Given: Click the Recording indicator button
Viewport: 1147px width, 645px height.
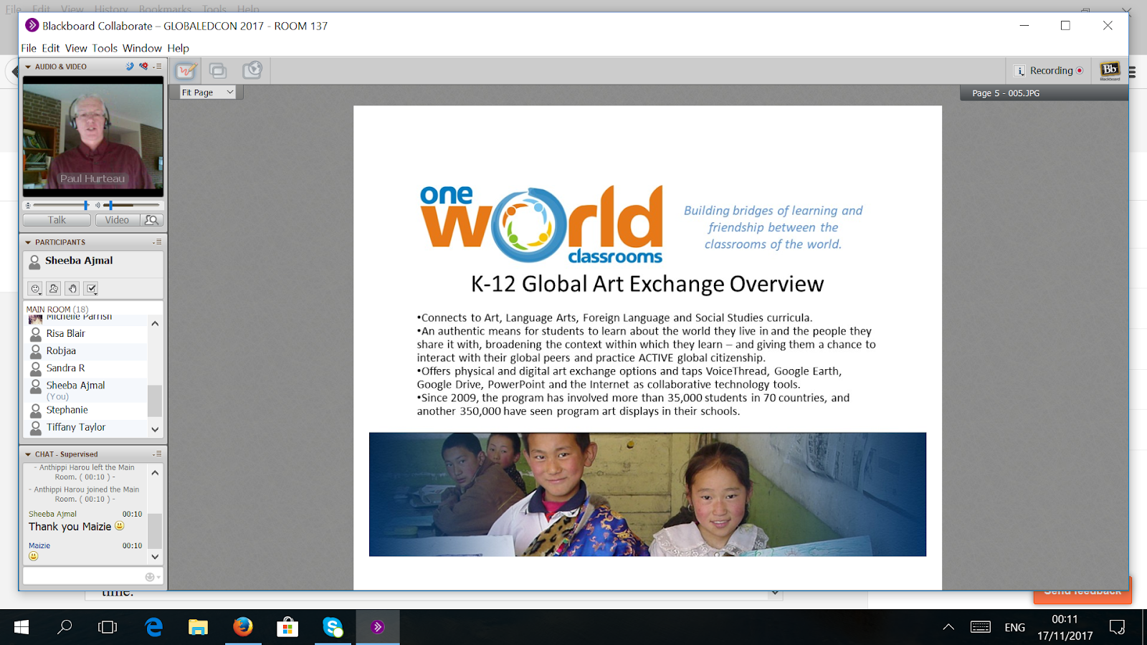Looking at the screenshot, I should point(1057,70).
